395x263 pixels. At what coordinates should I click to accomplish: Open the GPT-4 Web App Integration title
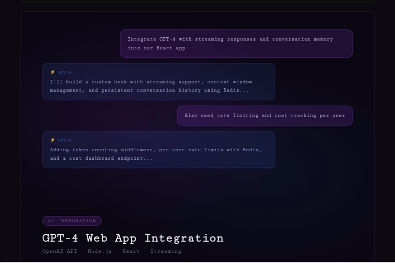pos(133,238)
